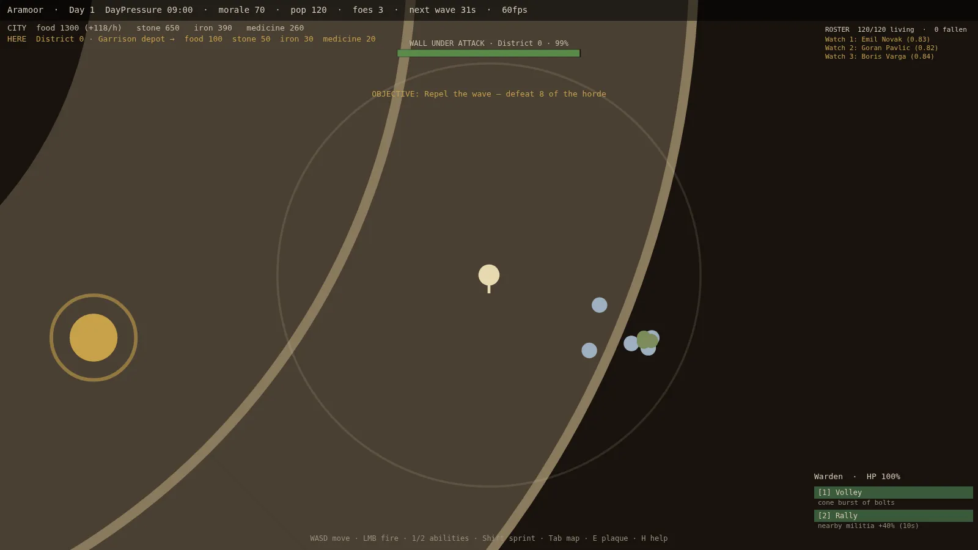Click the Warden HP 100% status
The height and width of the screenshot is (550, 978).
pyautogui.click(x=857, y=477)
